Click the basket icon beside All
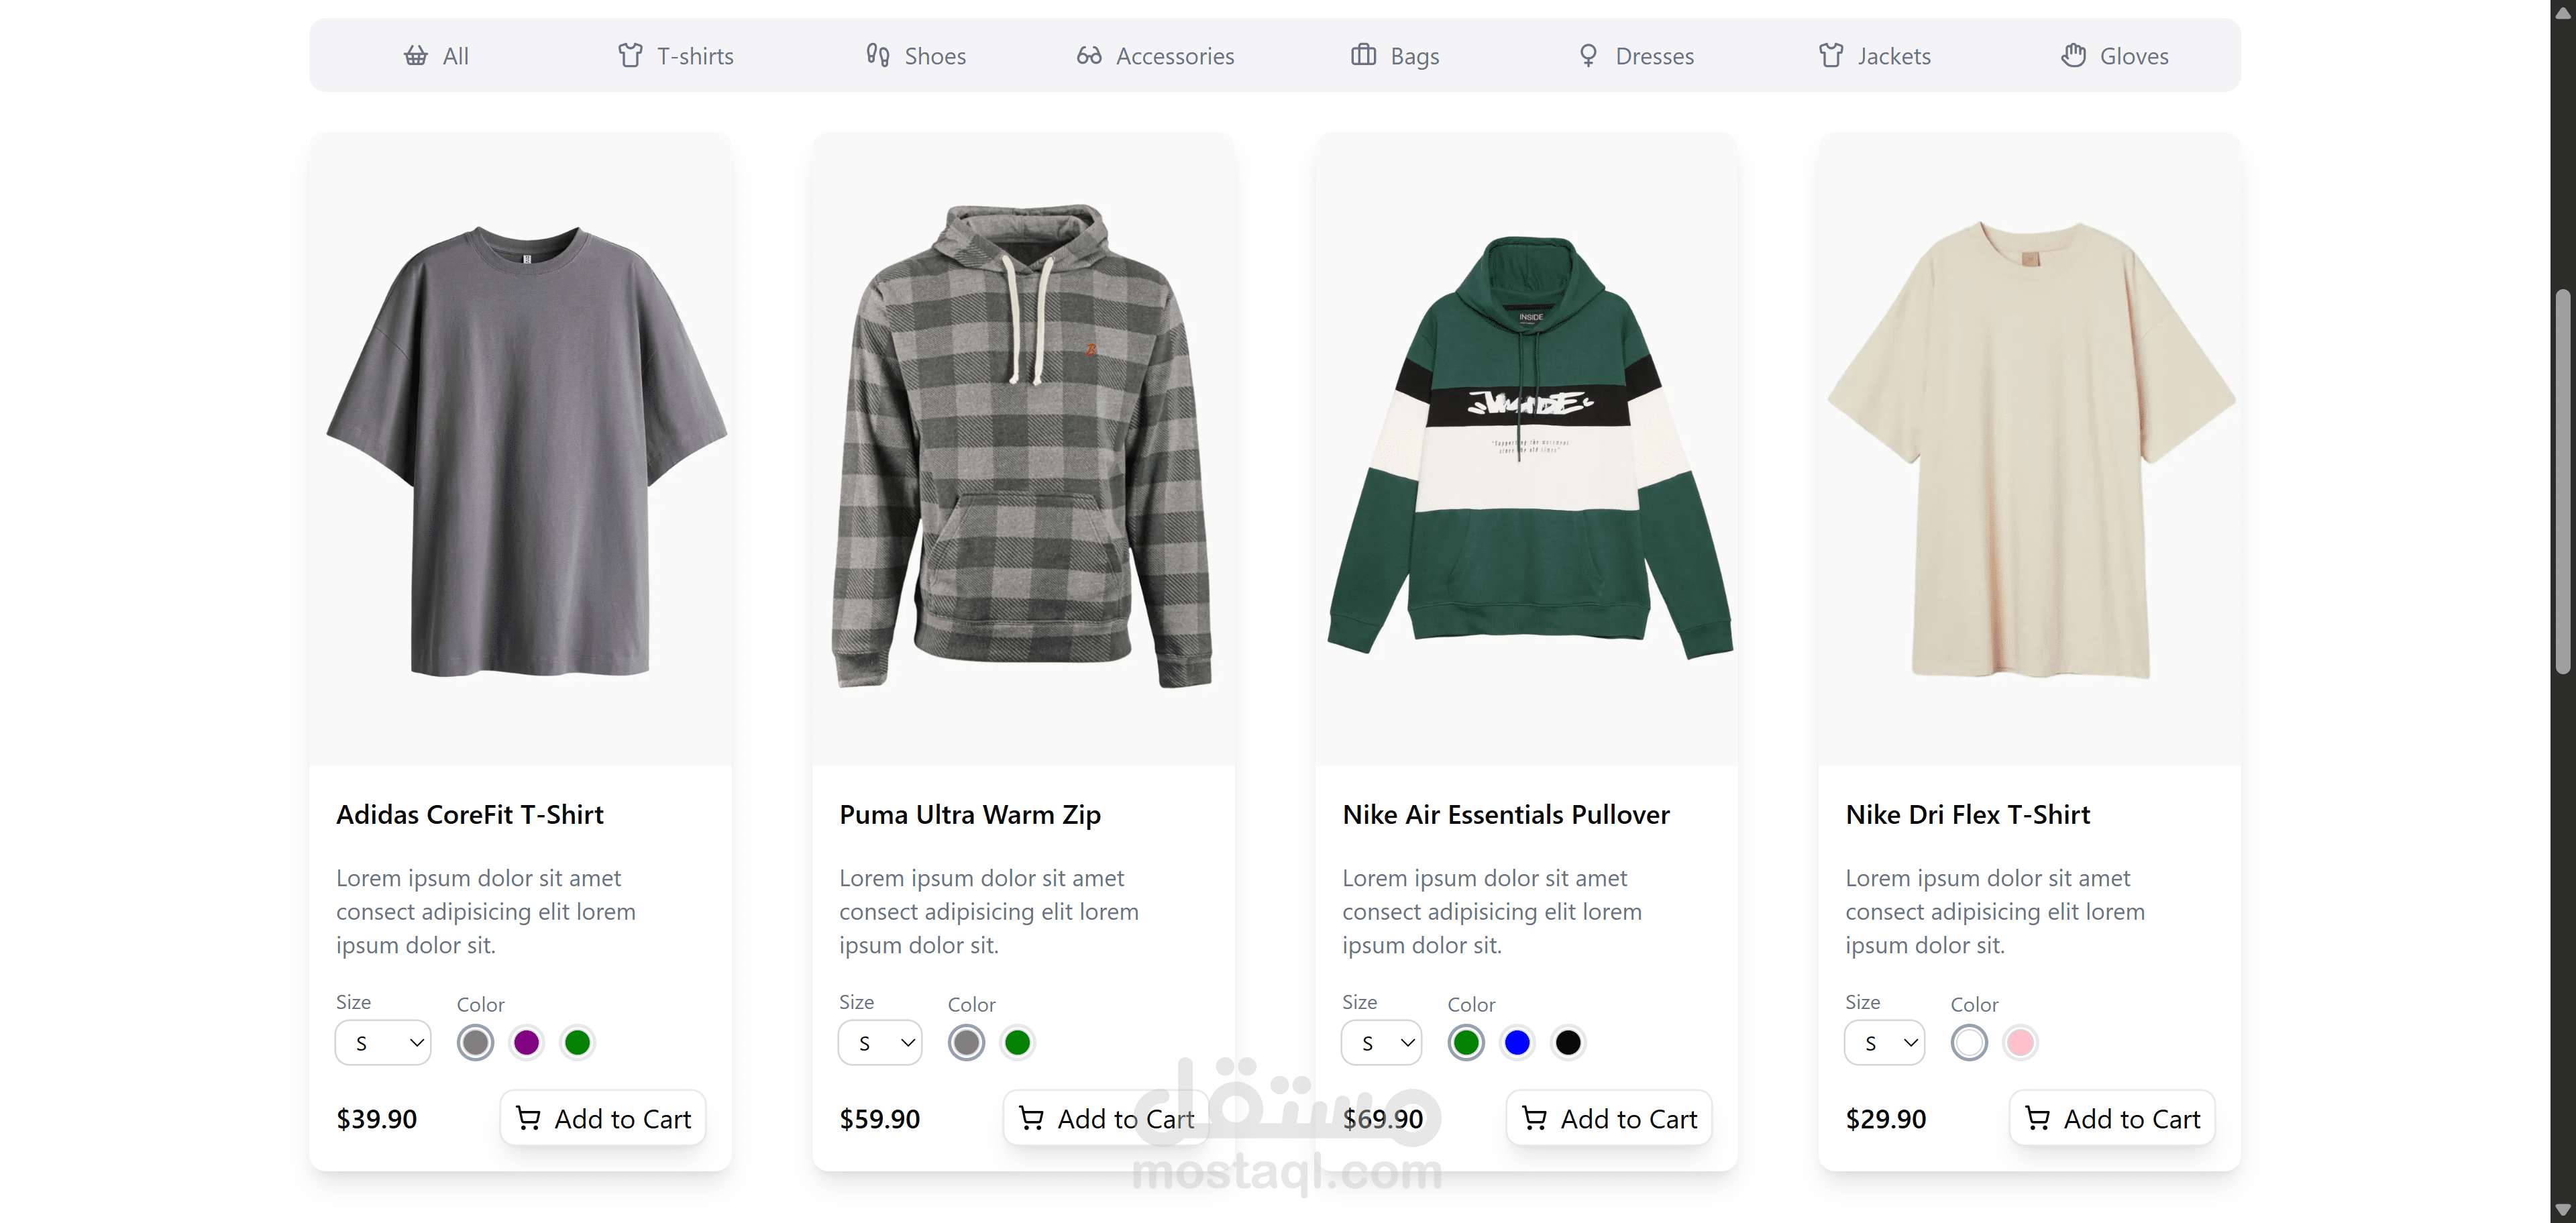Image resolution: width=2576 pixels, height=1223 pixels. click(415, 55)
